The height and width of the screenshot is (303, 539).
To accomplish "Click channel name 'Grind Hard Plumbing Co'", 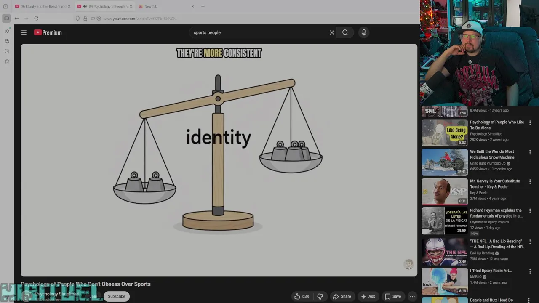I will coord(488,163).
